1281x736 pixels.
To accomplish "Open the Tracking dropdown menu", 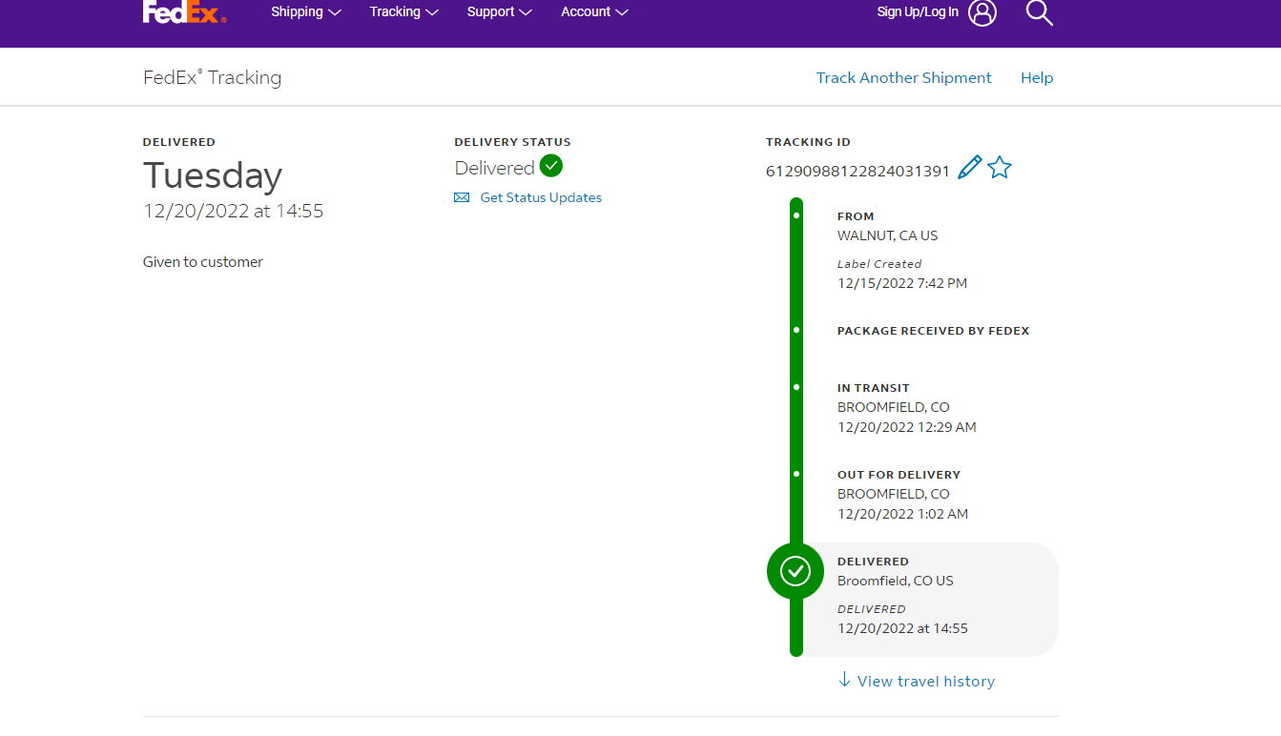I will tap(403, 12).
